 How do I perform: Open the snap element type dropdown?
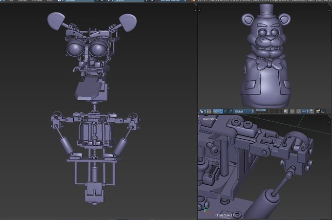305,111
